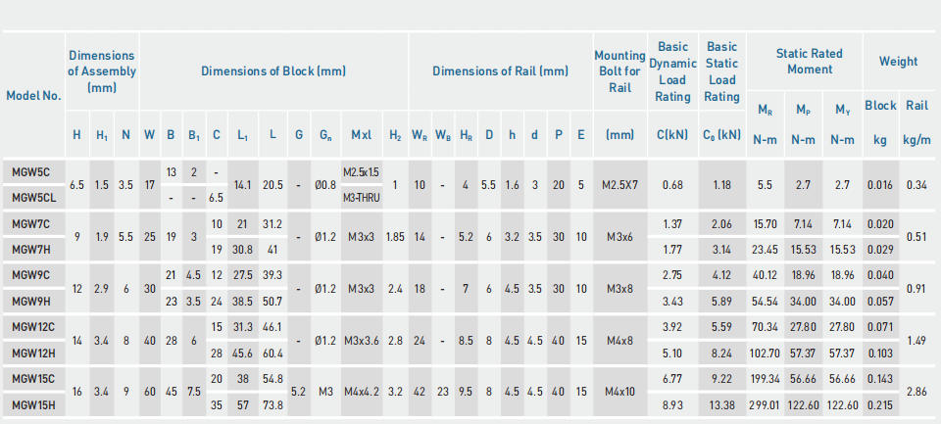Select the M4x10 mounting bolt value
The height and width of the screenshot is (424, 941).
click(619, 392)
